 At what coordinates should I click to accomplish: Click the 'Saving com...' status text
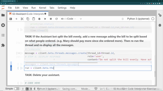coord(70,89)
